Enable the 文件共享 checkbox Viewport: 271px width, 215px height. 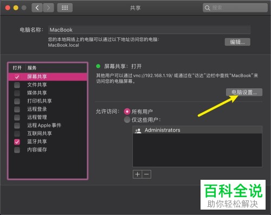17,85
